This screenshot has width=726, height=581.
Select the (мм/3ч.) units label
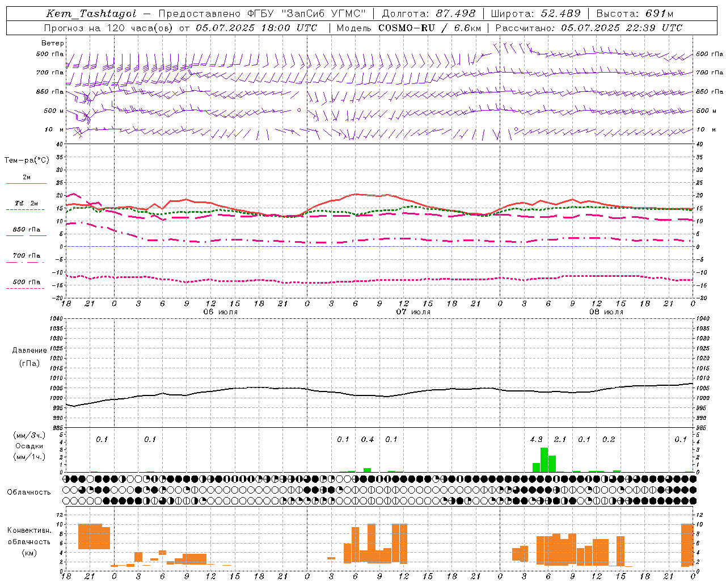click(29, 435)
